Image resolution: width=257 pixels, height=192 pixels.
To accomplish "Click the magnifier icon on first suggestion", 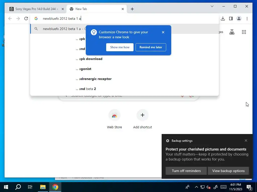I will [36, 29].
